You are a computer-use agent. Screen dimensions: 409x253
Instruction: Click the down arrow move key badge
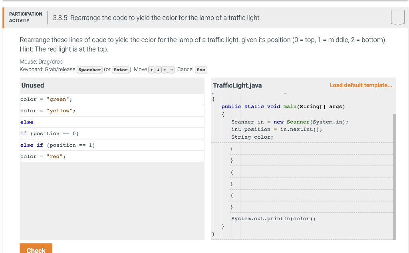pos(158,70)
